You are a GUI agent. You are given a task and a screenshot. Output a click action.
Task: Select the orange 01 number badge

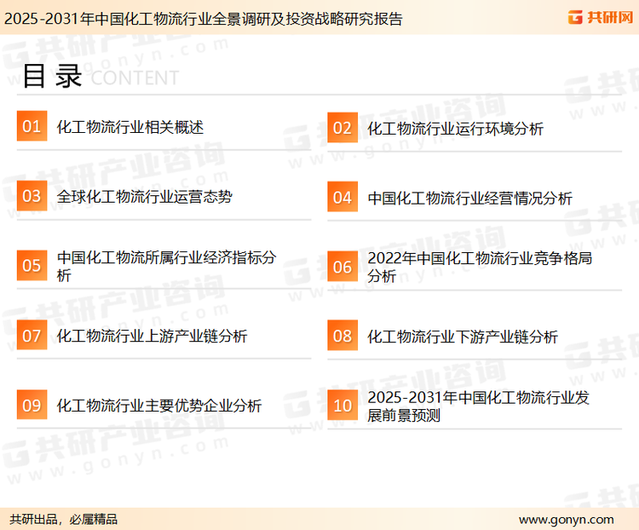click(32, 126)
